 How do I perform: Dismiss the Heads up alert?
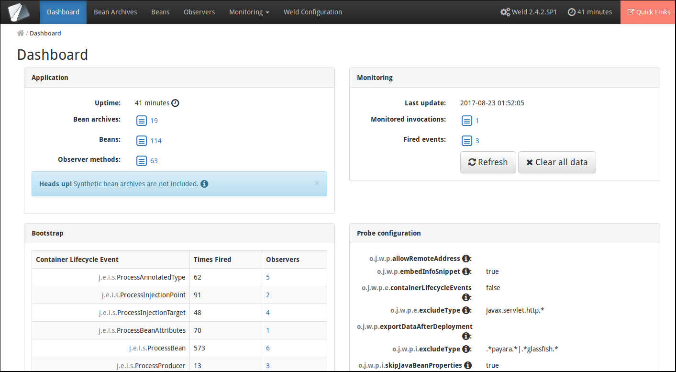click(317, 183)
